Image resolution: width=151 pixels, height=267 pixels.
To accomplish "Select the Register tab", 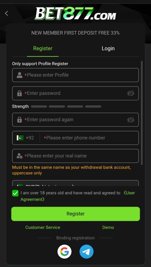I will (43, 48).
